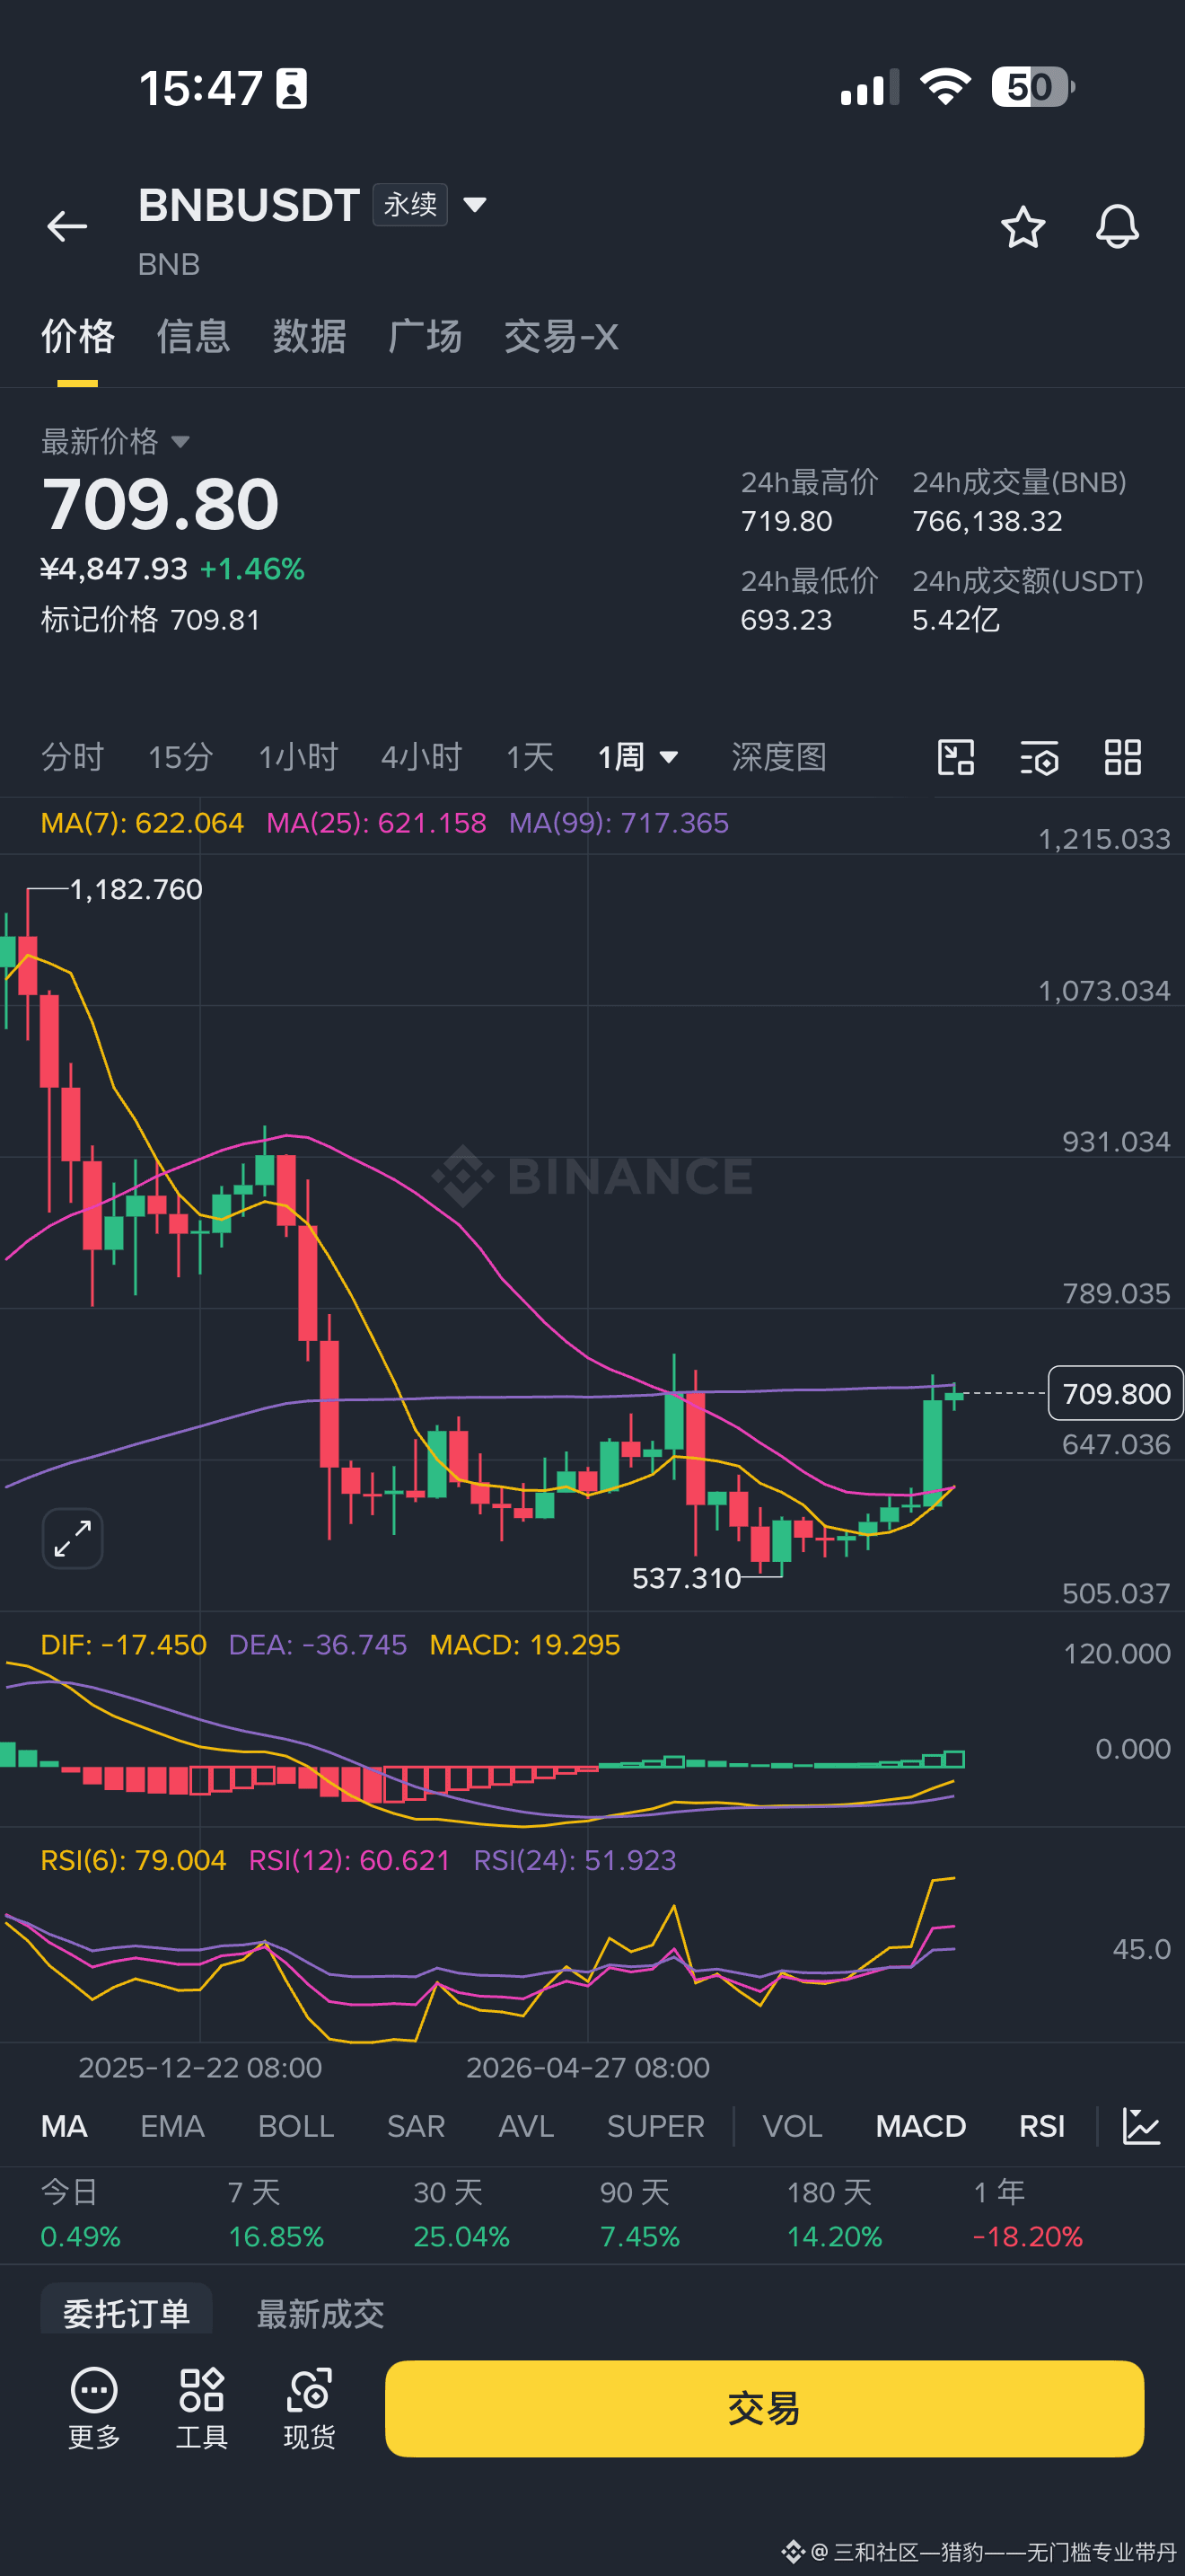Tap the large 709.80 last price
This screenshot has height=2576, width=1185.
(x=160, y=504)
